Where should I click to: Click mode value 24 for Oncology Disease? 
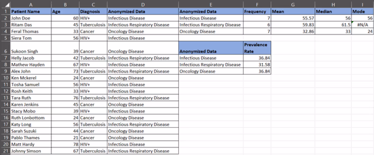[362, 31]
